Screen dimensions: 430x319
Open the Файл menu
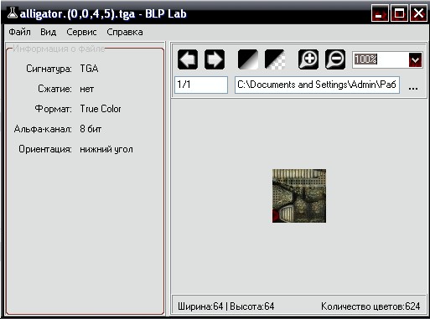click(19, 32)
